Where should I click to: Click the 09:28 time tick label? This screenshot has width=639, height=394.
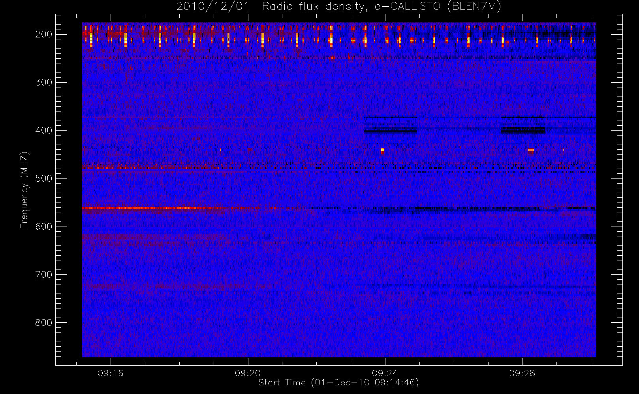(x=522, y=373)
